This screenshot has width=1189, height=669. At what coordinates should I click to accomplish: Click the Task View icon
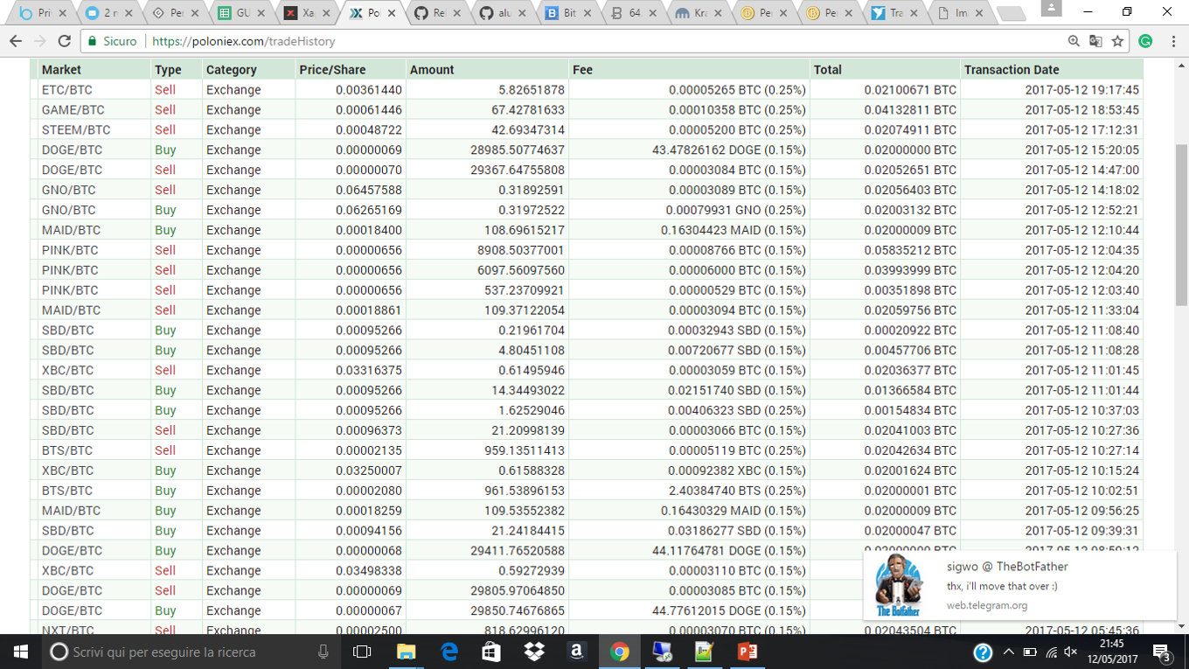point(362,652)
